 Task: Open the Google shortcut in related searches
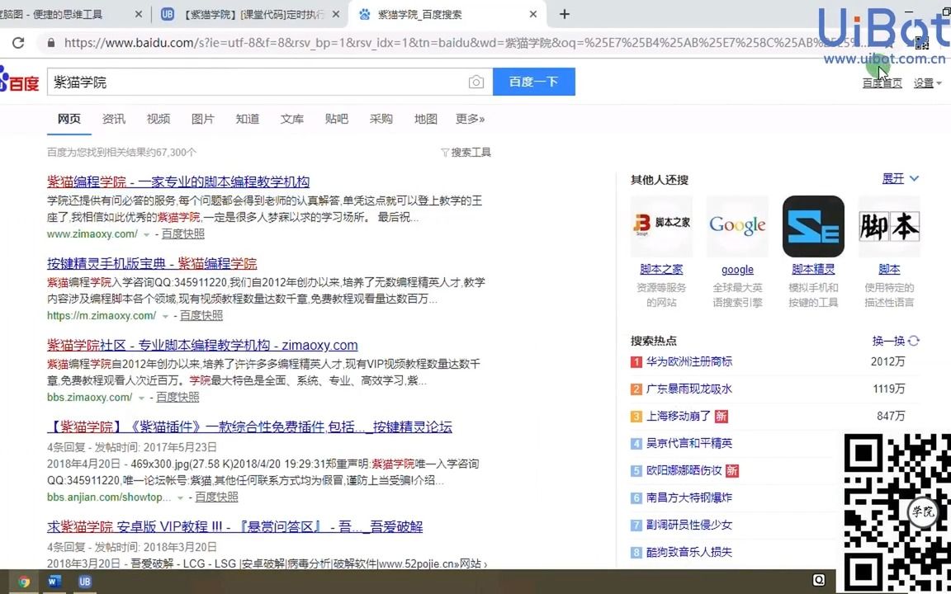click(737, 225)
